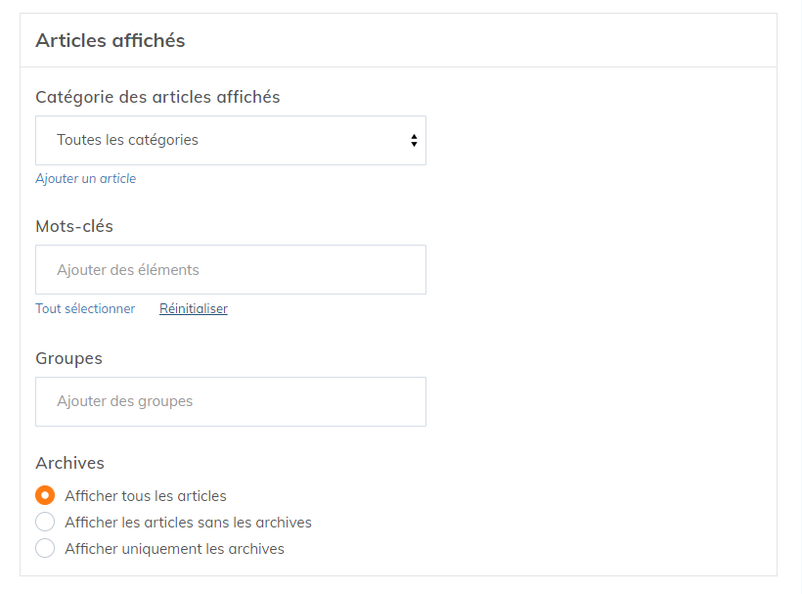Click the 'Mots-clés' field label
This screenshot has width=802, height=594.
[x=74, y=226]
